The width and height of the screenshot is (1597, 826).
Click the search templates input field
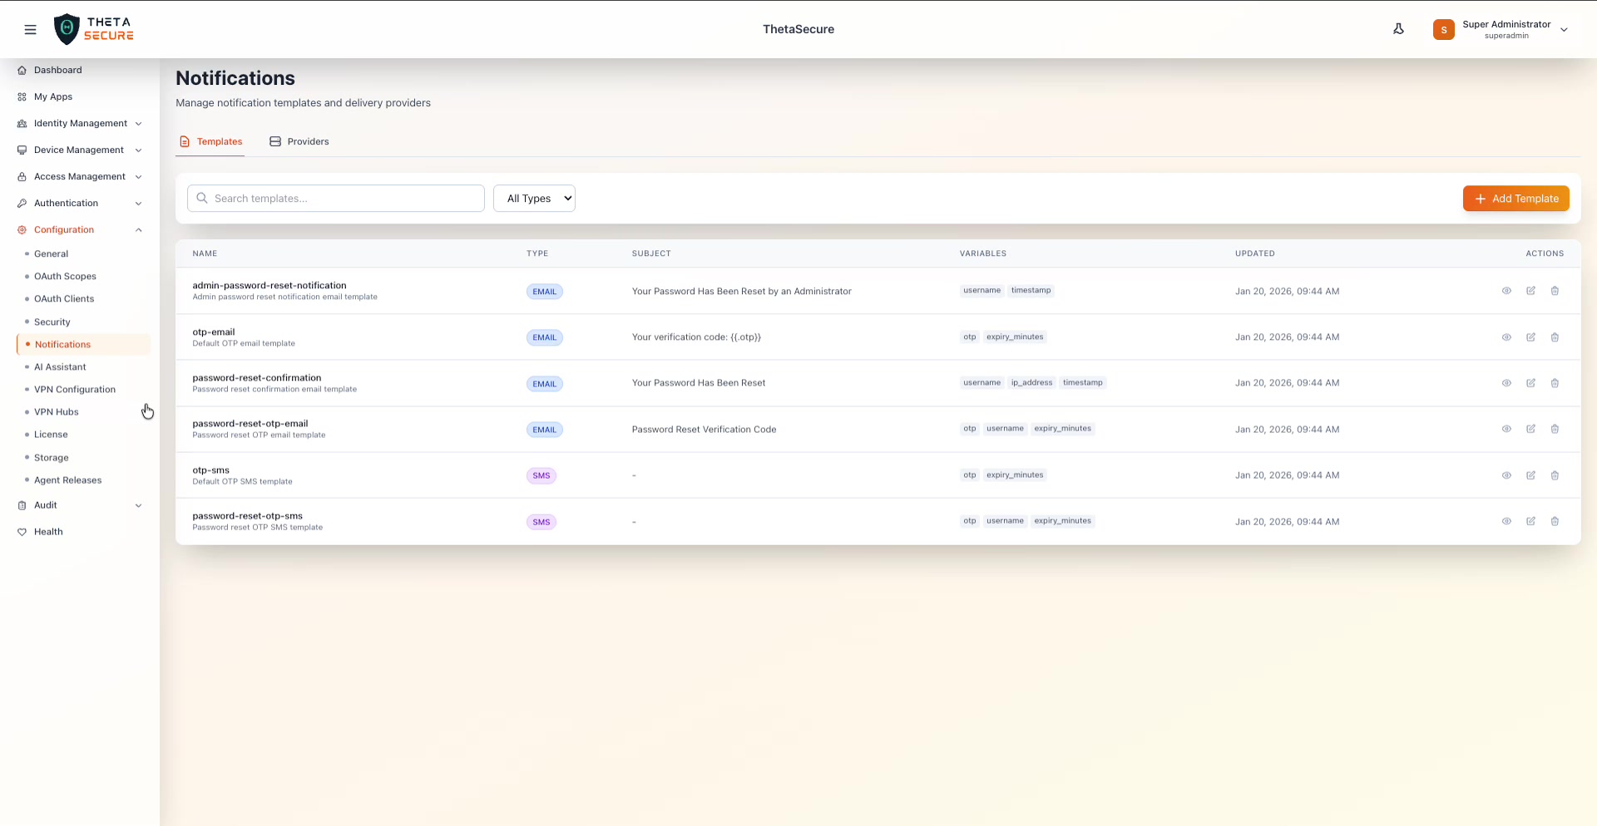(335, 198)
